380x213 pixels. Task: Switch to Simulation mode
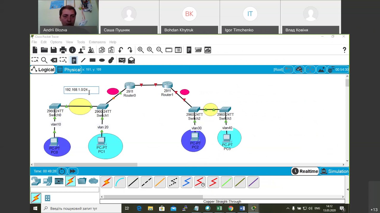(x=335, y=171)
